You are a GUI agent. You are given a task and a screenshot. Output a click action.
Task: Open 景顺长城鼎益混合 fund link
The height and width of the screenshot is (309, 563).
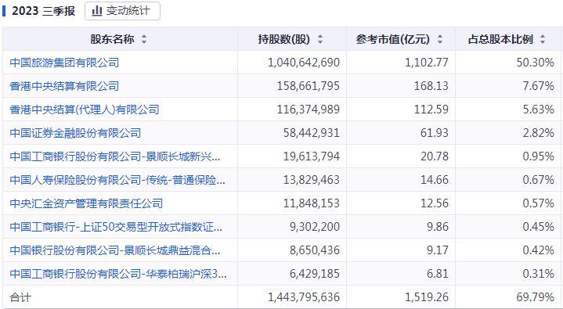(115, 250)
